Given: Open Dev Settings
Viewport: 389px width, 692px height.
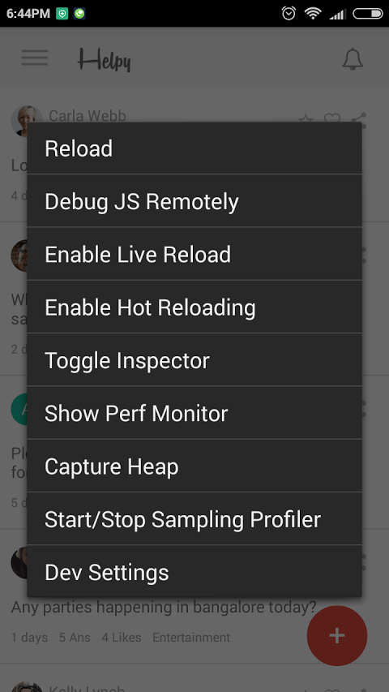Looking at the screenshot, I should (194, 571).
